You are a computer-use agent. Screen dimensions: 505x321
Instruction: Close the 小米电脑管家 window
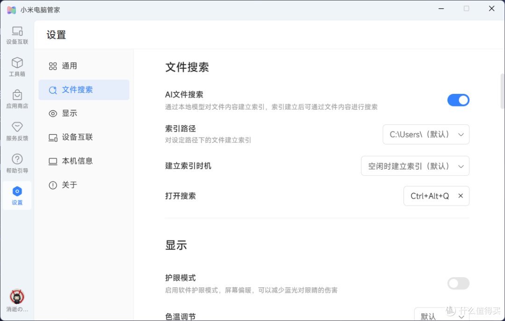(x=491, y=9)
